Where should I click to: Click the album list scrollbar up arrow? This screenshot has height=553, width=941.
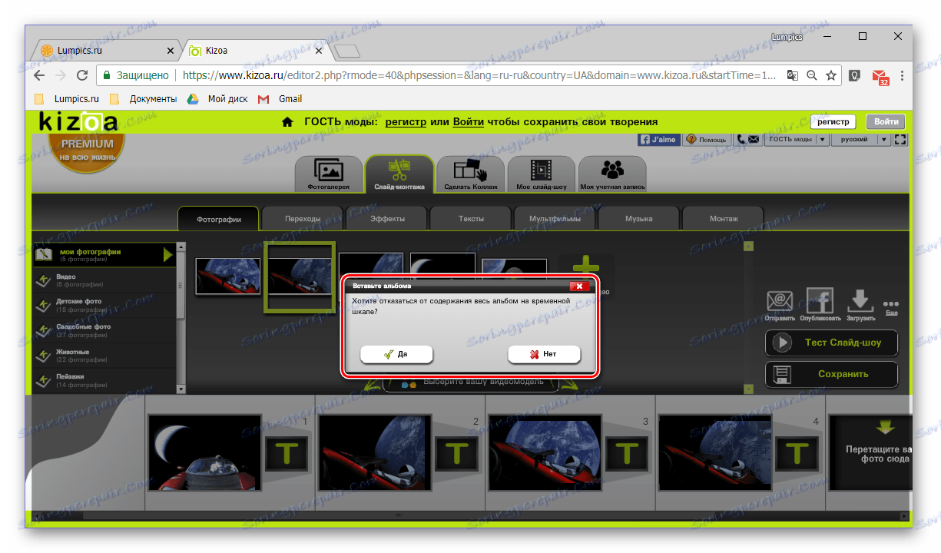(x=181, y=247)
